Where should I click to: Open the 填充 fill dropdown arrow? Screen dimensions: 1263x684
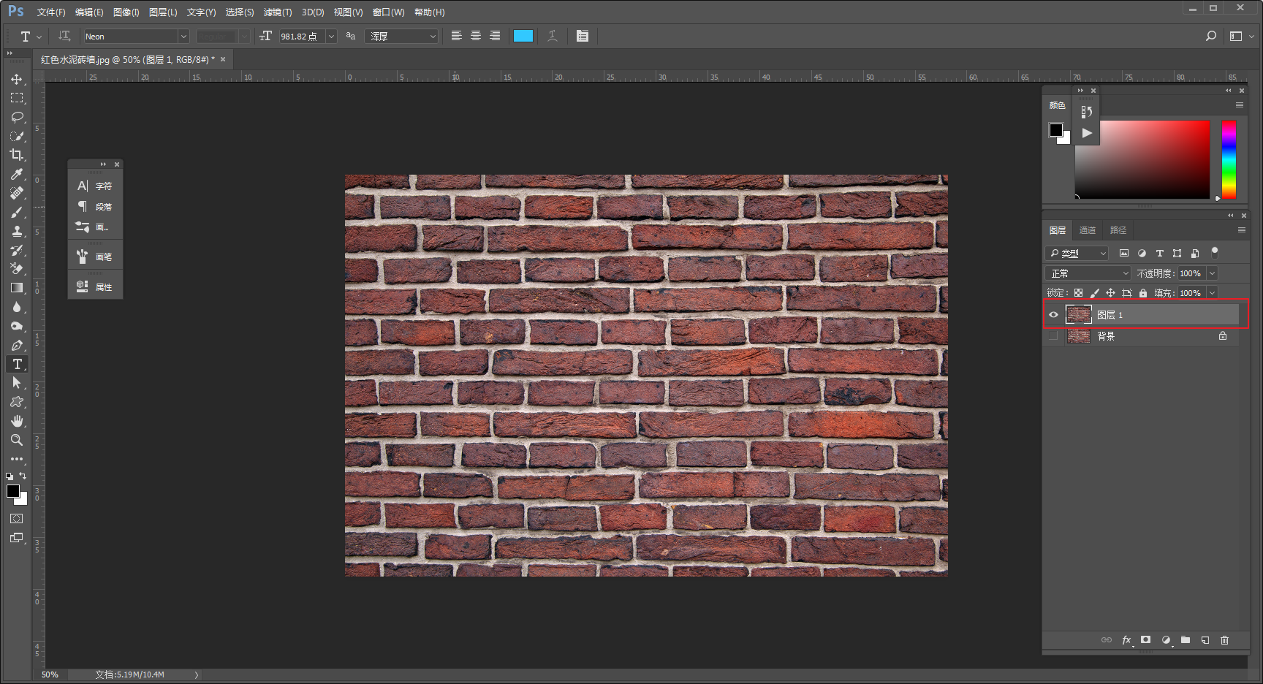(x=1212, y=293)
